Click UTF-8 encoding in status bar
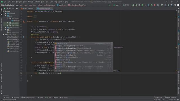 [x=165, y=100]
